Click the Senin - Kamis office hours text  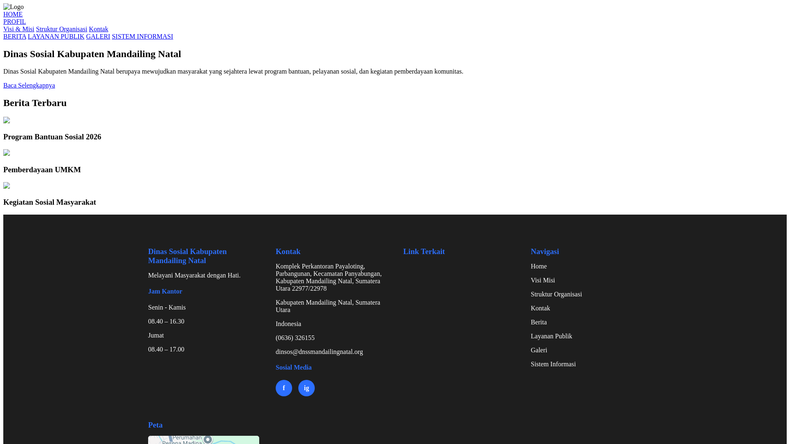(167, 308)
